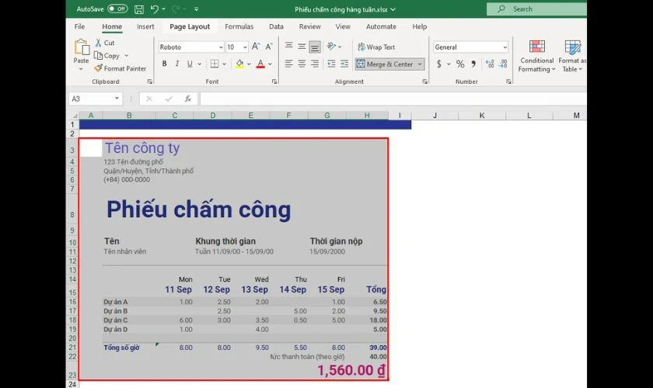Apply the yellow Fill Color bucket

pos(239,64)
